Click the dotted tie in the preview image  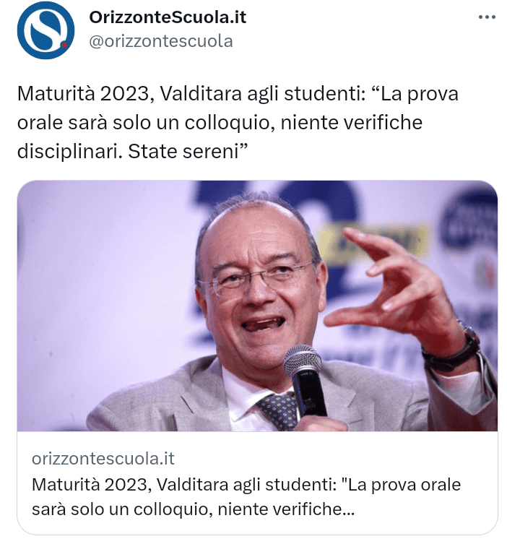pos(279,410)
